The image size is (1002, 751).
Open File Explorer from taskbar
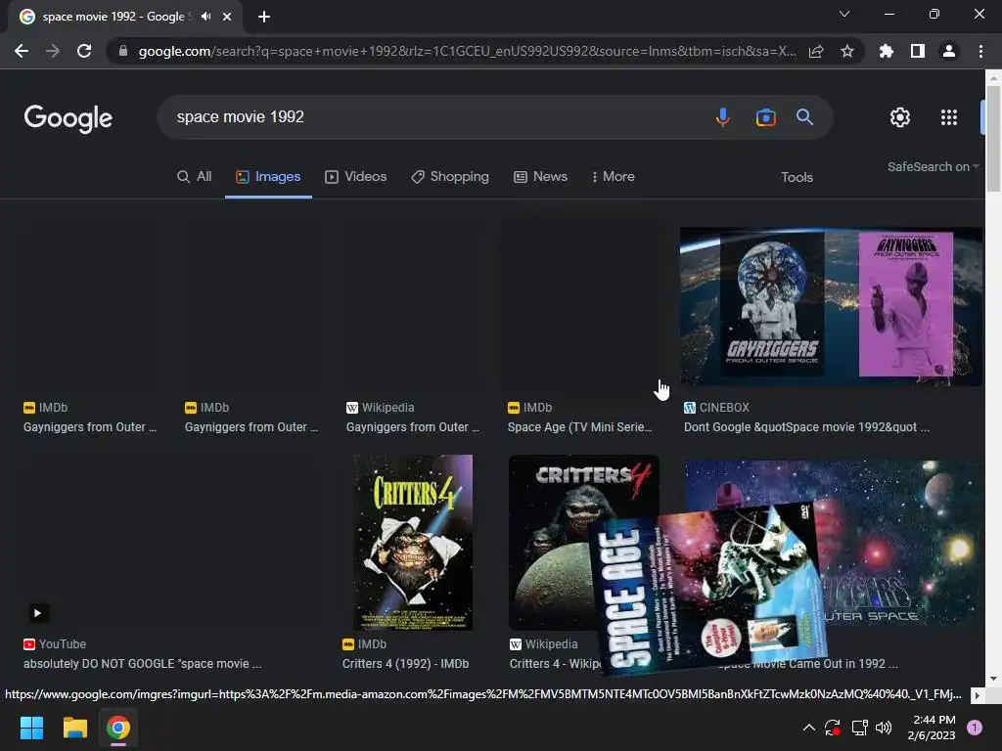tap(74, 728)
